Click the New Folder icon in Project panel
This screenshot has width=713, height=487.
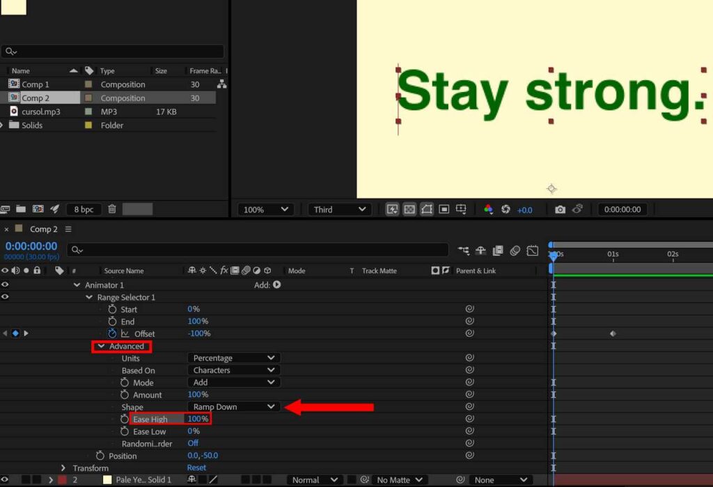[x=21, y=209]
